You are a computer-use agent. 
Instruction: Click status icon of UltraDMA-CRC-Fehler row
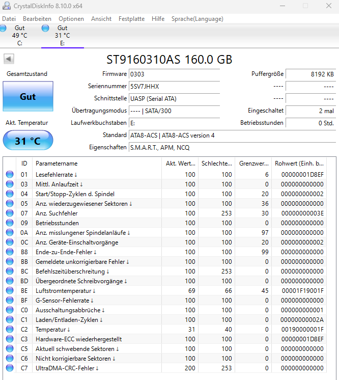[10, 368]
